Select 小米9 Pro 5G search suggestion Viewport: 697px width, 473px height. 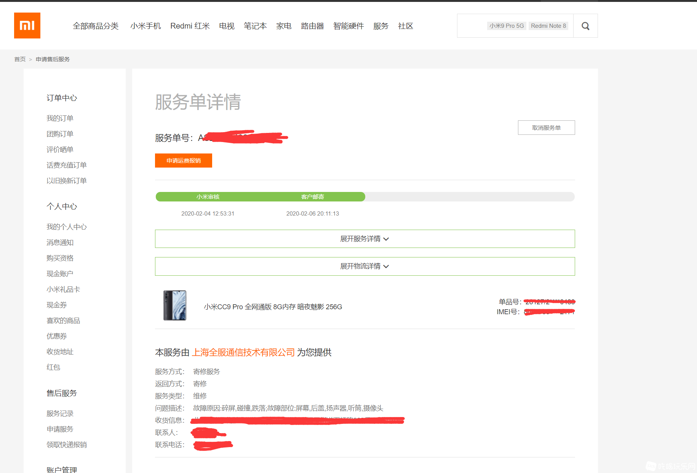[x=507, y=26]
